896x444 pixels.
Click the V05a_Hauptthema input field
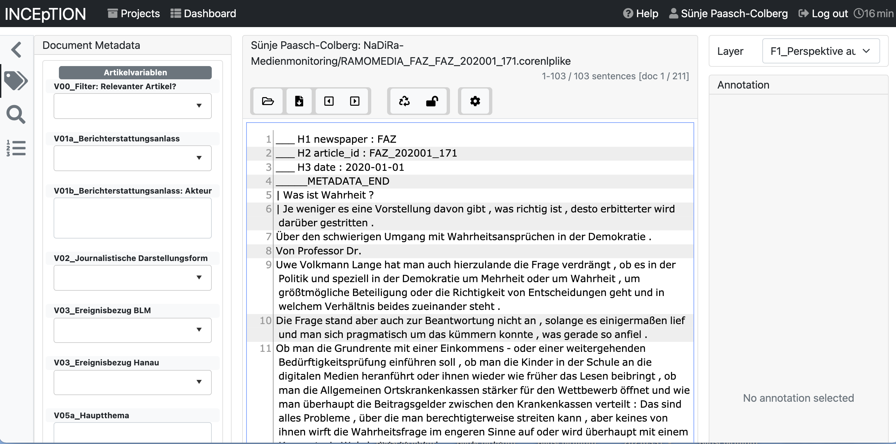(x=133, y=432)
